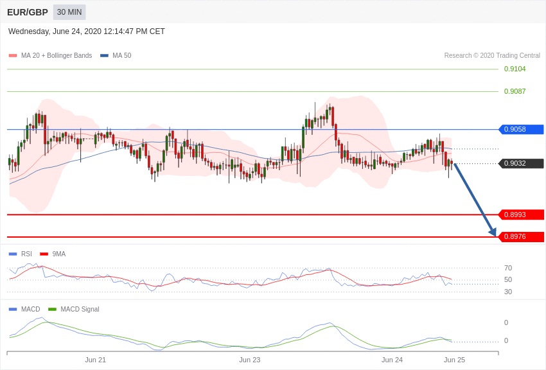Click the RSI 50 axis value

pyautogui.click(x=507, y=279)
